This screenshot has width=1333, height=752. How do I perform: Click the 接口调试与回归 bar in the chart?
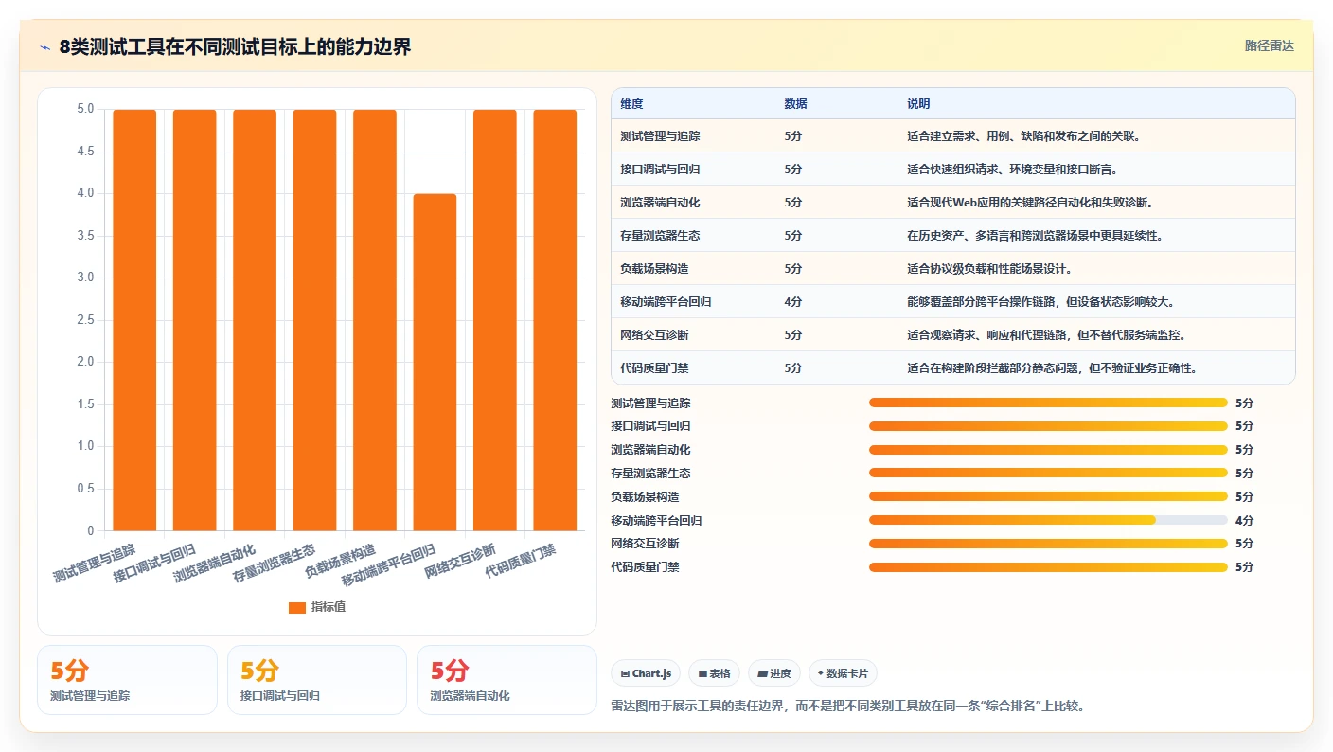tap(194, 320)
